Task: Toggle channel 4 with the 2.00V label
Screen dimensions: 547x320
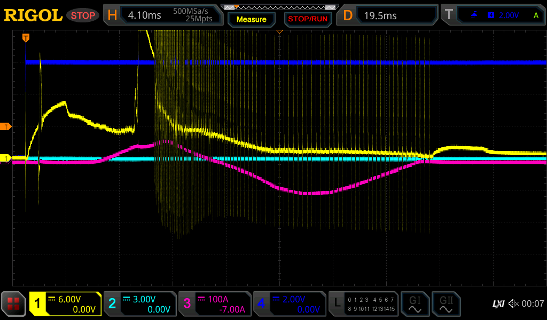Action: [289, 304]
